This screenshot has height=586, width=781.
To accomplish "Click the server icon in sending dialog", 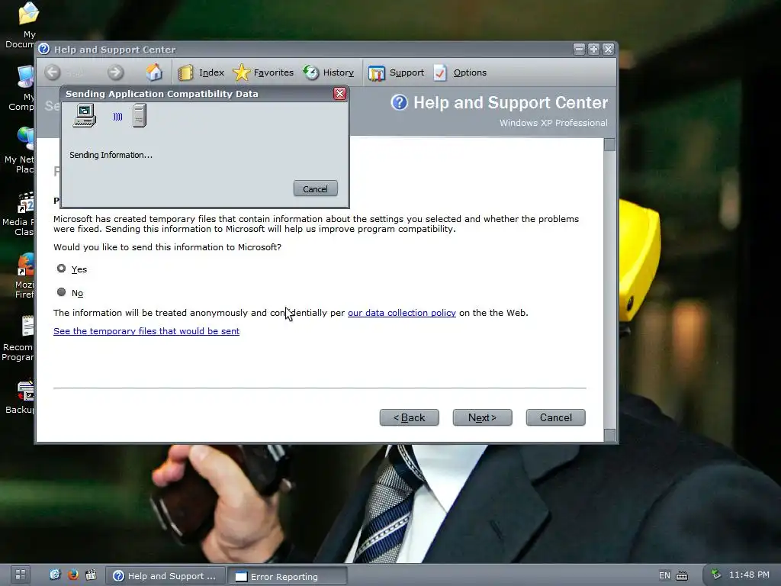I will click(x=140, y=116).
